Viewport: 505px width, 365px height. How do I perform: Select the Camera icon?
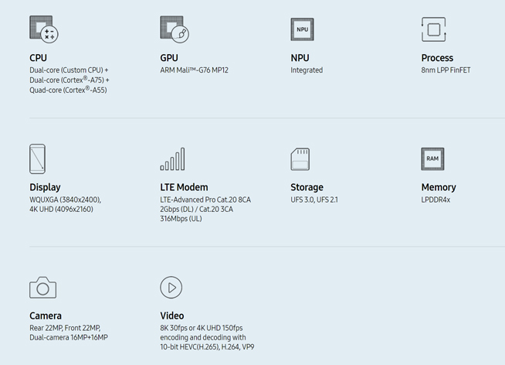[x=43, y=288]
